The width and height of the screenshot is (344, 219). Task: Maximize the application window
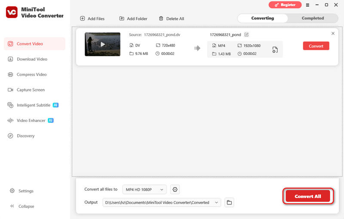pyautogui.click(x=326, y=5)
